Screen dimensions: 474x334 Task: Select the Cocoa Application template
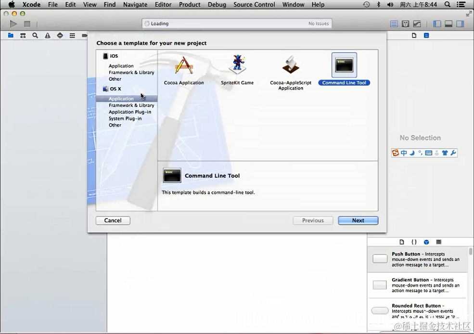[184, 70]
